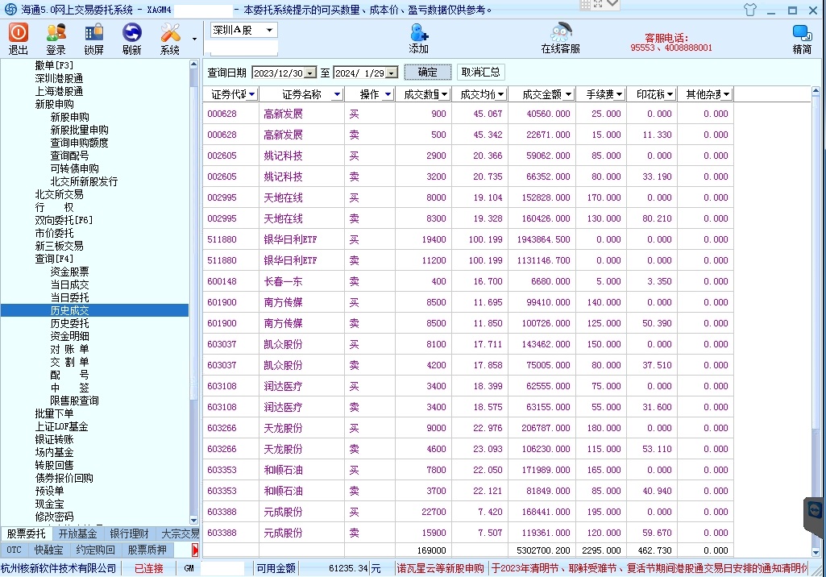Click the 已连接 connection status

148,569
